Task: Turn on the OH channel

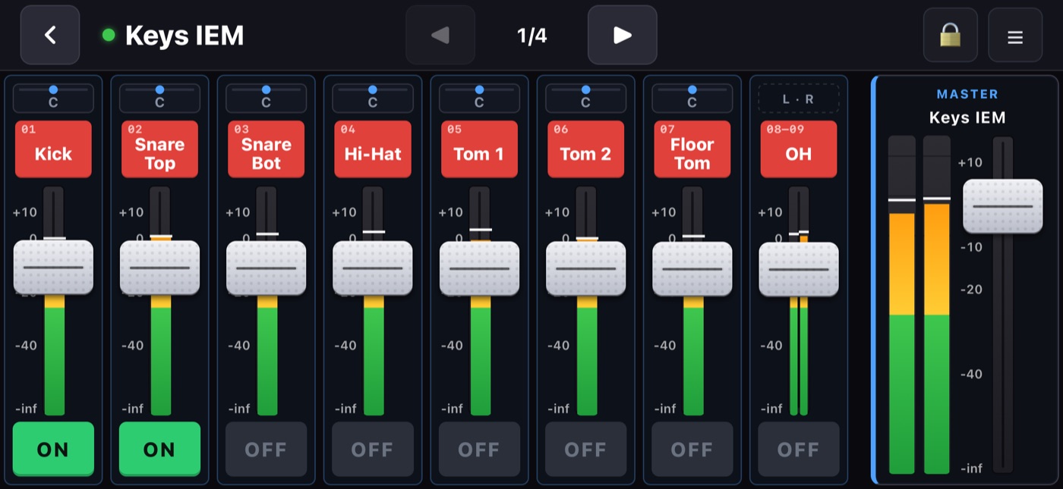Action: [x=799, y=450]
